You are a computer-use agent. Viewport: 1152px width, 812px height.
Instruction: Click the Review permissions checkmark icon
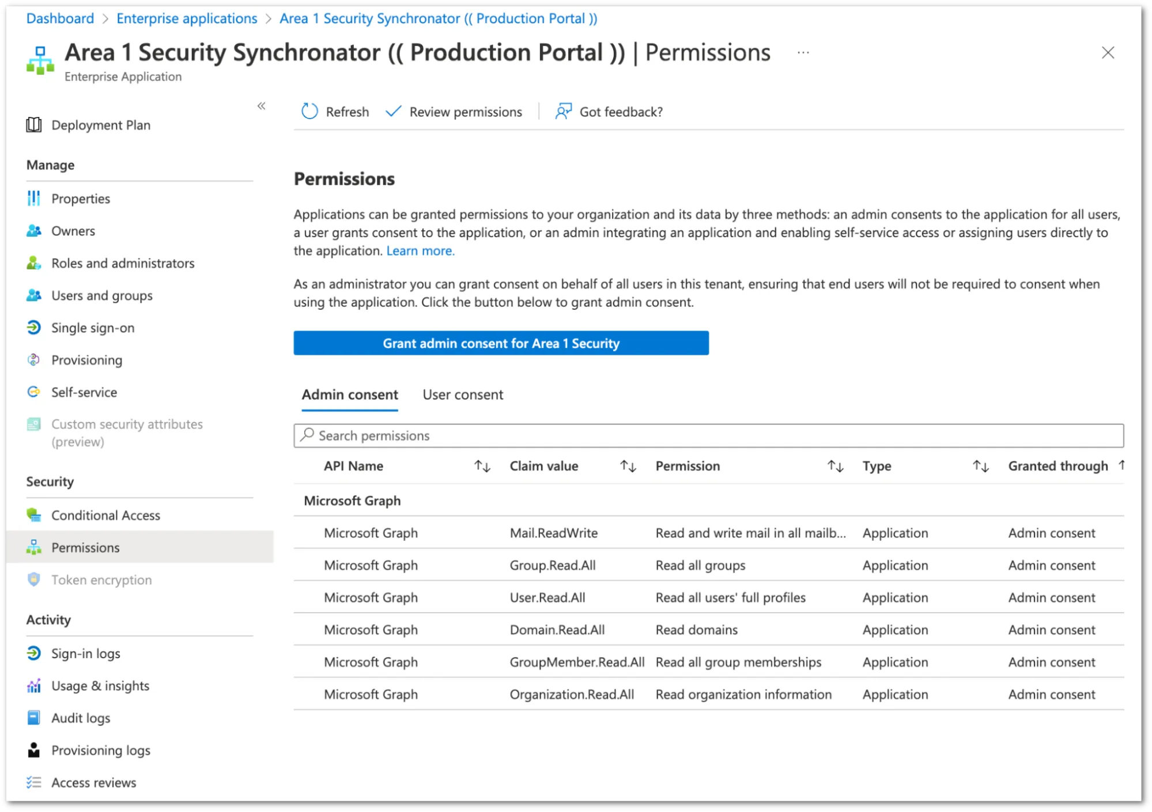point(392,111)
